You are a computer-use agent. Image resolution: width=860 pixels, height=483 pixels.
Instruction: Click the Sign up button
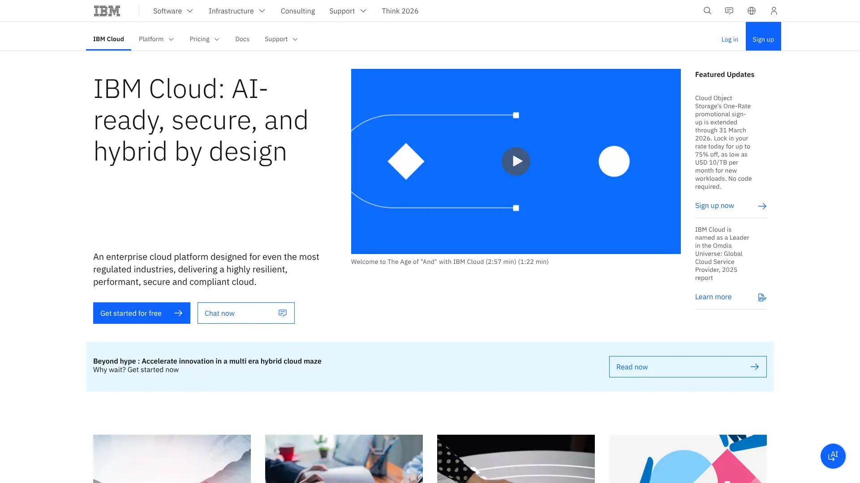coord(763,36)
